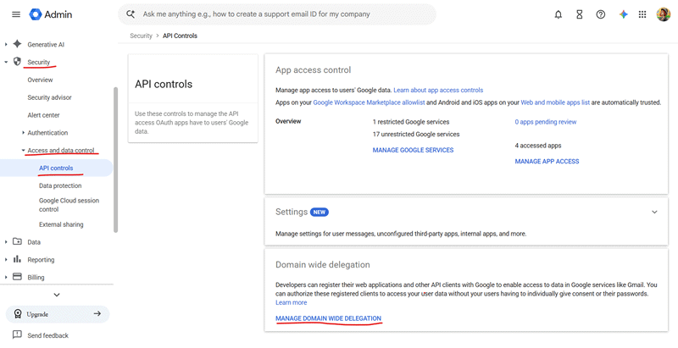Click App access control heading
Screen dimensions: 678x348
click(313, 70)
